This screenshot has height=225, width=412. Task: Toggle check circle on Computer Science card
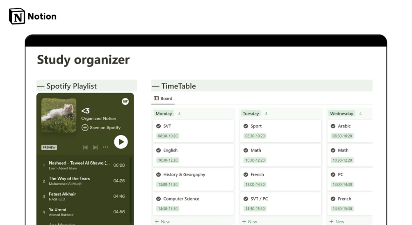[x=158, y=199]
